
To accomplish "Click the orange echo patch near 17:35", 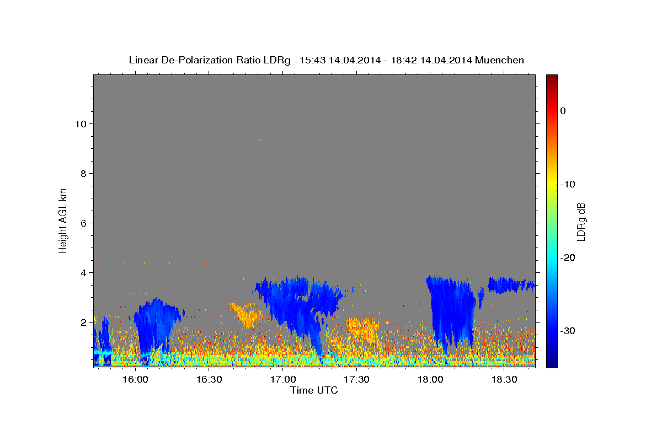I will point(363,329).
